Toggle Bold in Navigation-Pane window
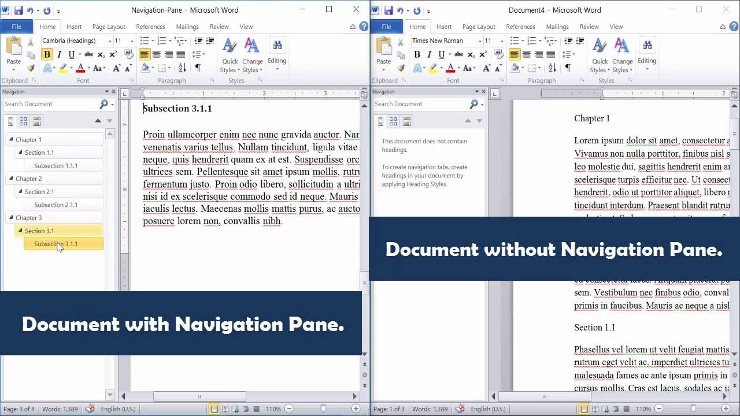 (47, 54)
